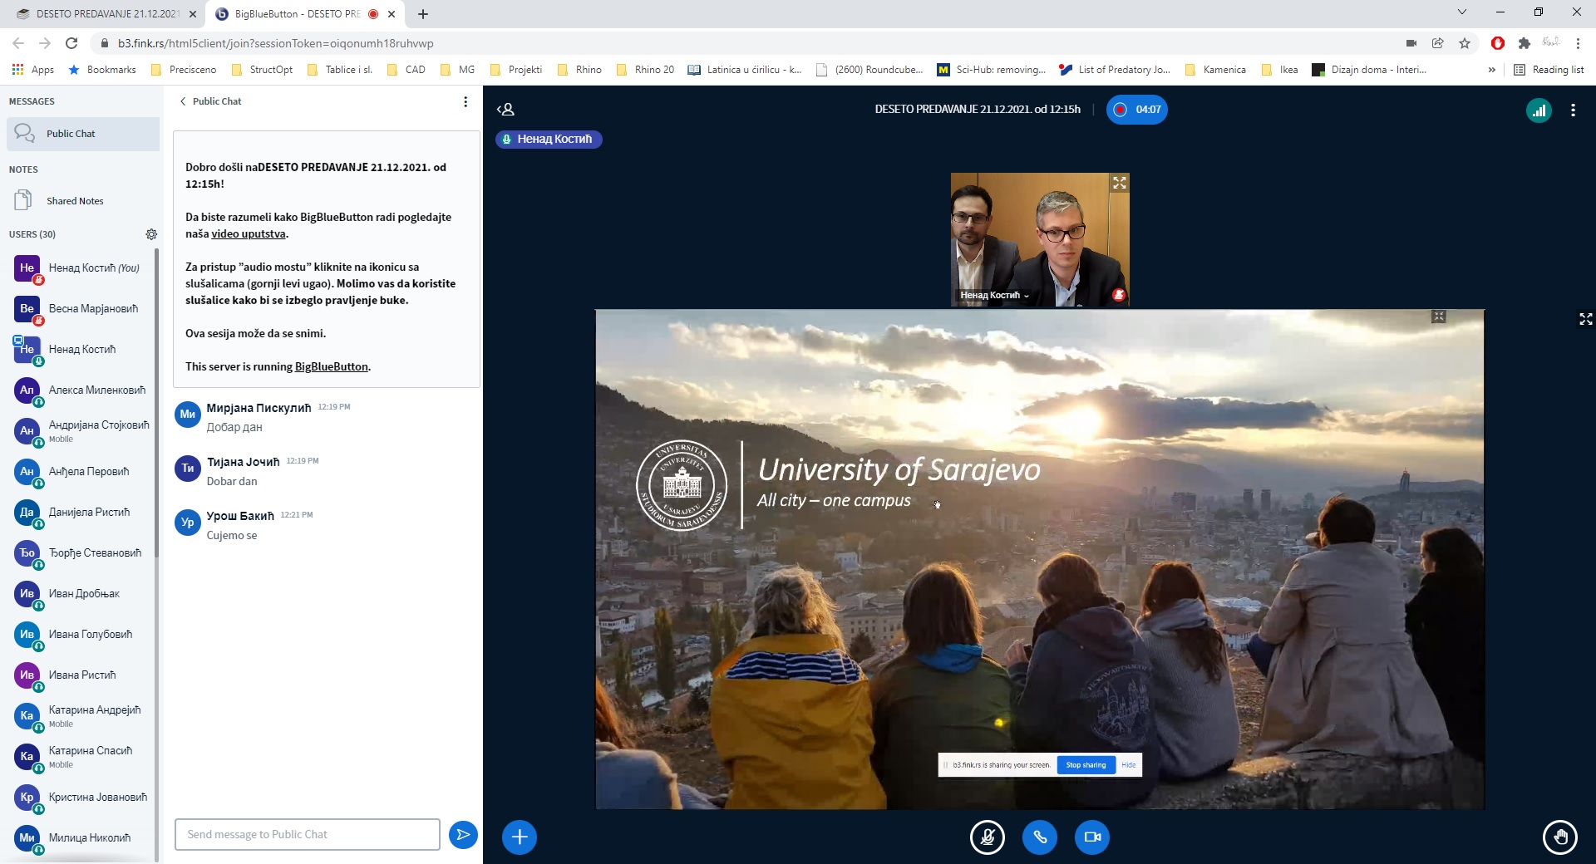Open Public Chat options menu

pos(465,101)
